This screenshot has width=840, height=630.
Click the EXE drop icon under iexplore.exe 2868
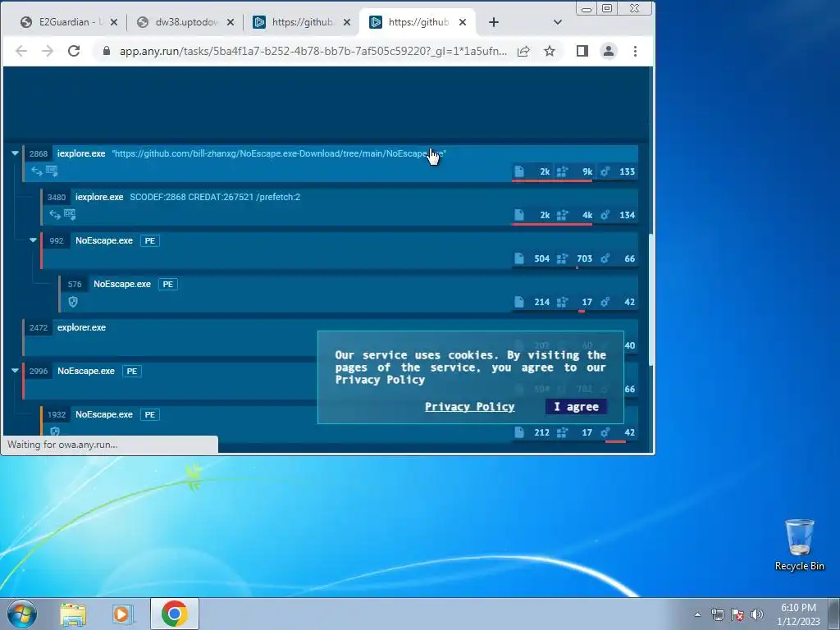[52, 171]
